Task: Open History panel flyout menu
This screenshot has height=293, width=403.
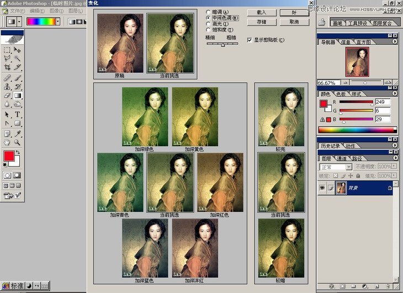Action: pyautogui.click(x=395, y=145)
